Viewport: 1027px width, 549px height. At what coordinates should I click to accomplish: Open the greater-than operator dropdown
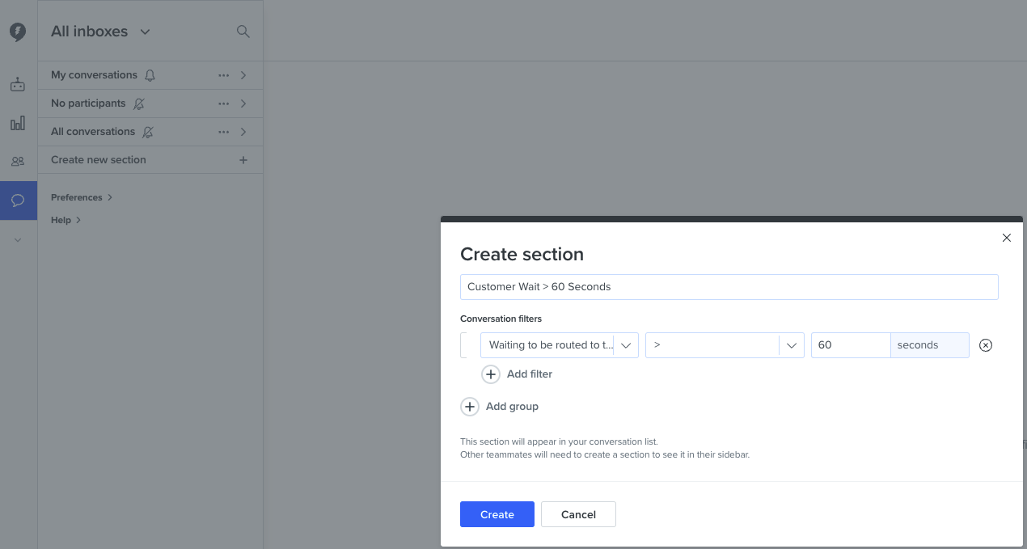(x=725, y=345)
